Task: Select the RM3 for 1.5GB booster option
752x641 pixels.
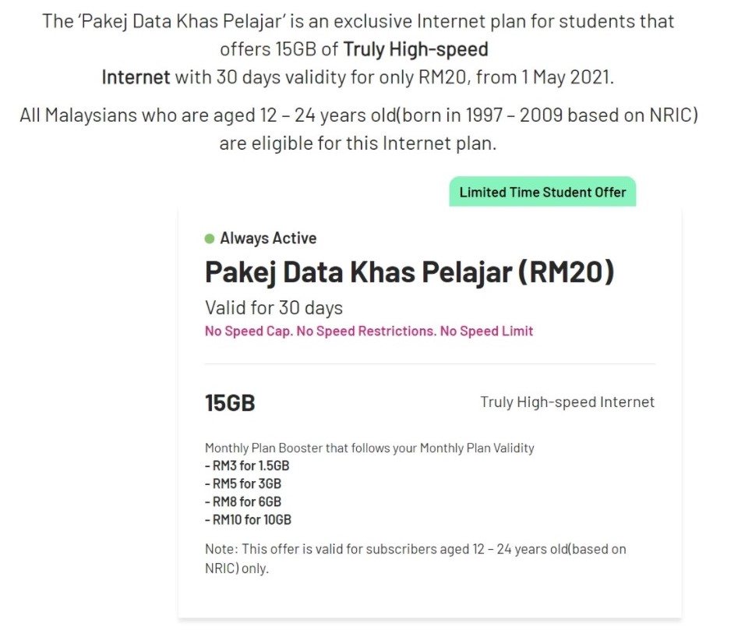Action: click(x=247, y=466)
